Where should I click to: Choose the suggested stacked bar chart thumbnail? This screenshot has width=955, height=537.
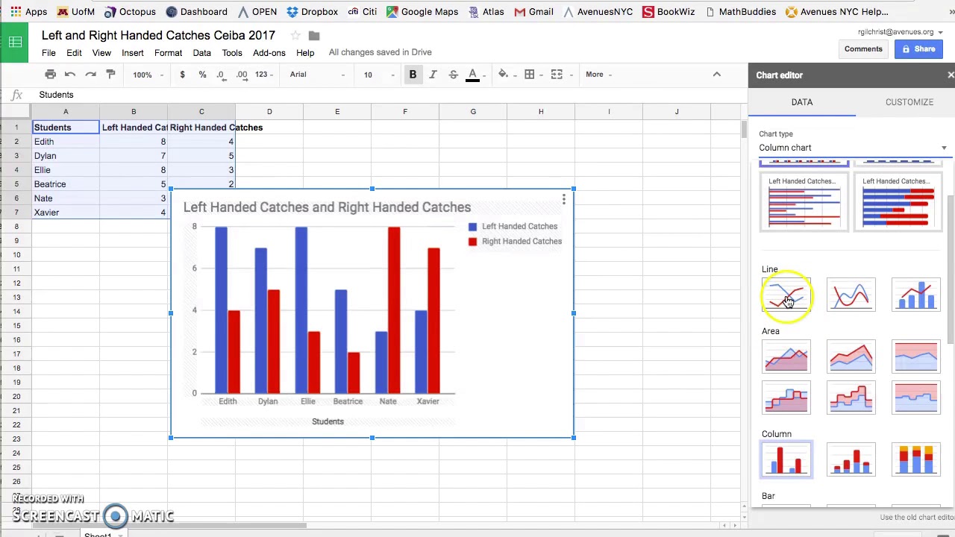[898, 202]
